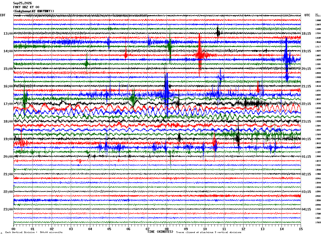Click the UTC timezone label
Image resolution: width=322 pixels, height=236 pixels.
click(307, 15)
